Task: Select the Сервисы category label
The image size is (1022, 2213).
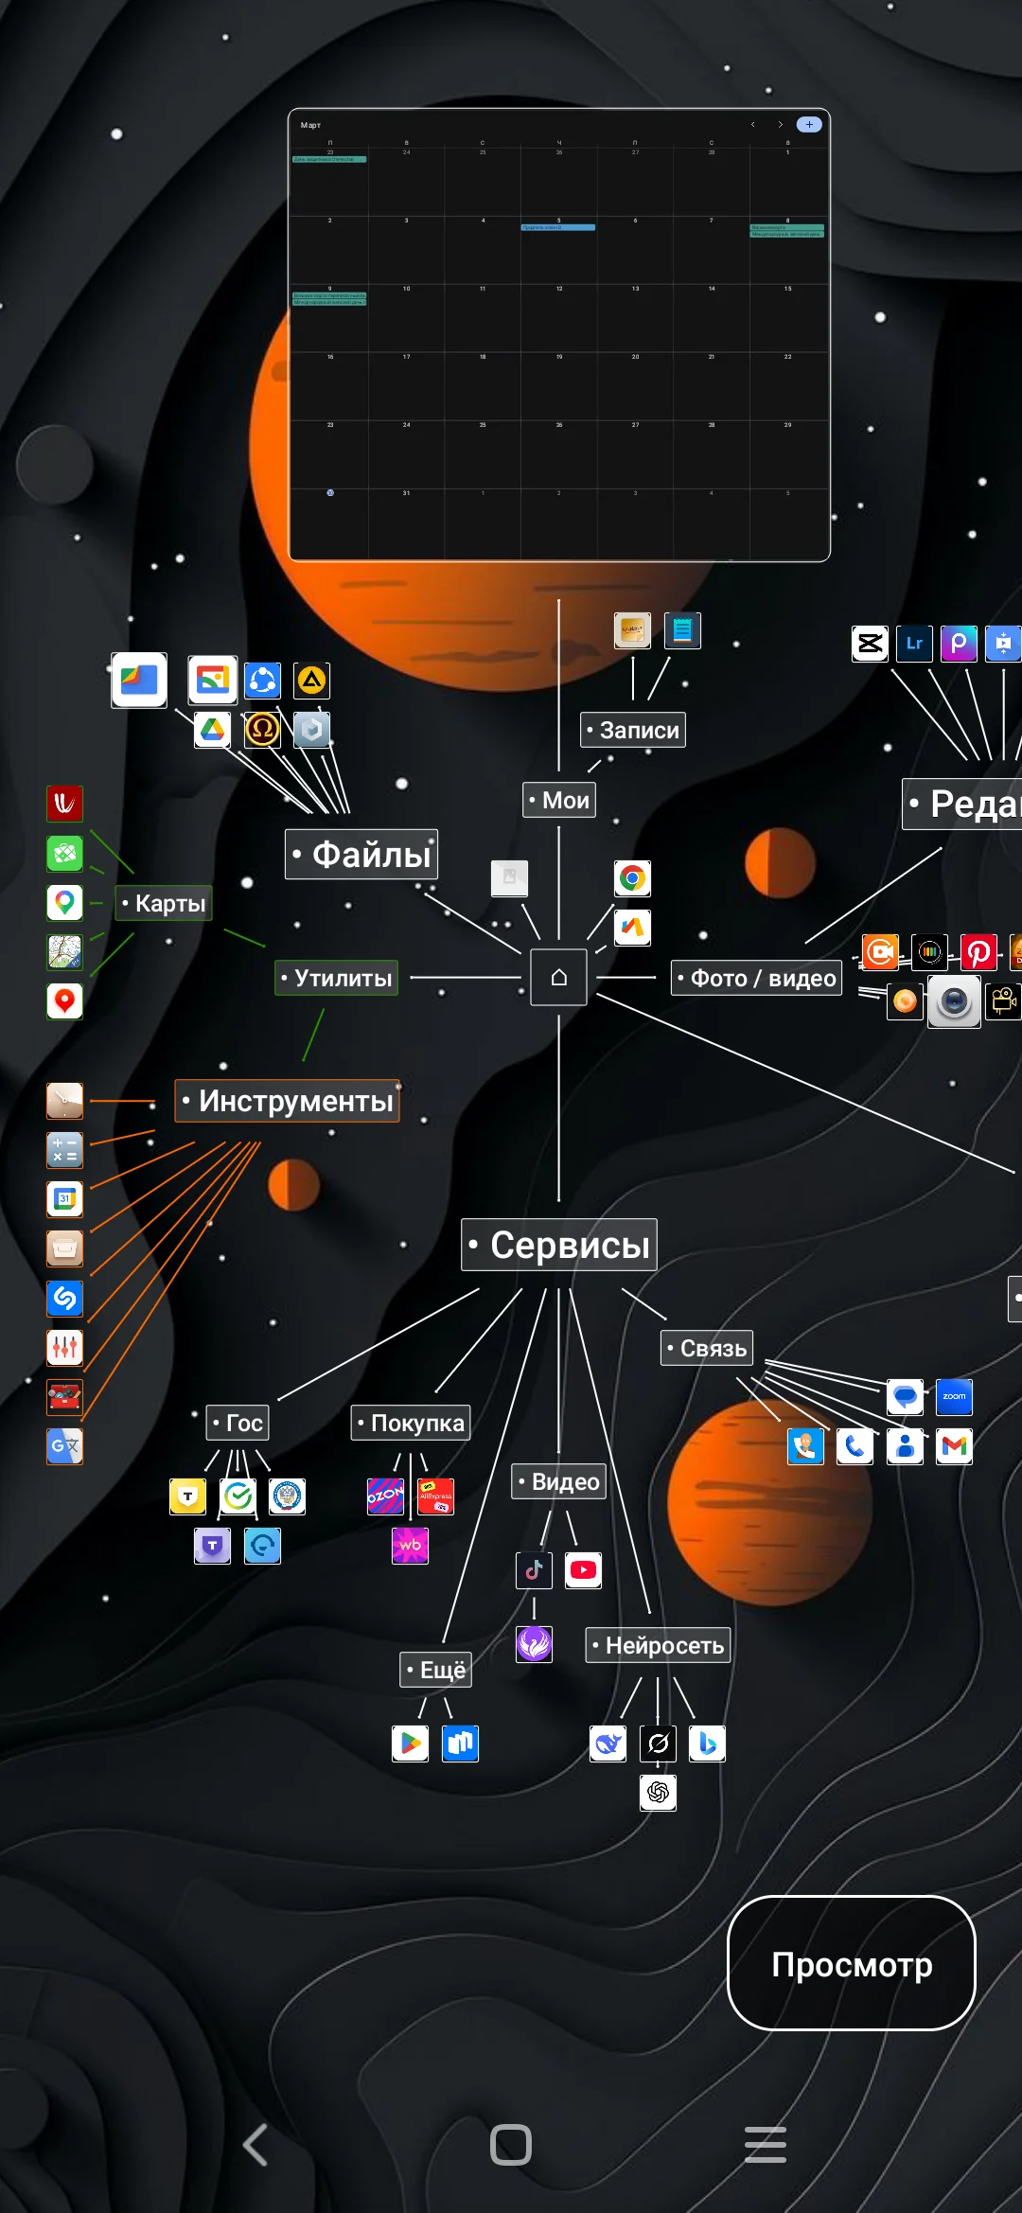Action: click(x=559, y=1245)
